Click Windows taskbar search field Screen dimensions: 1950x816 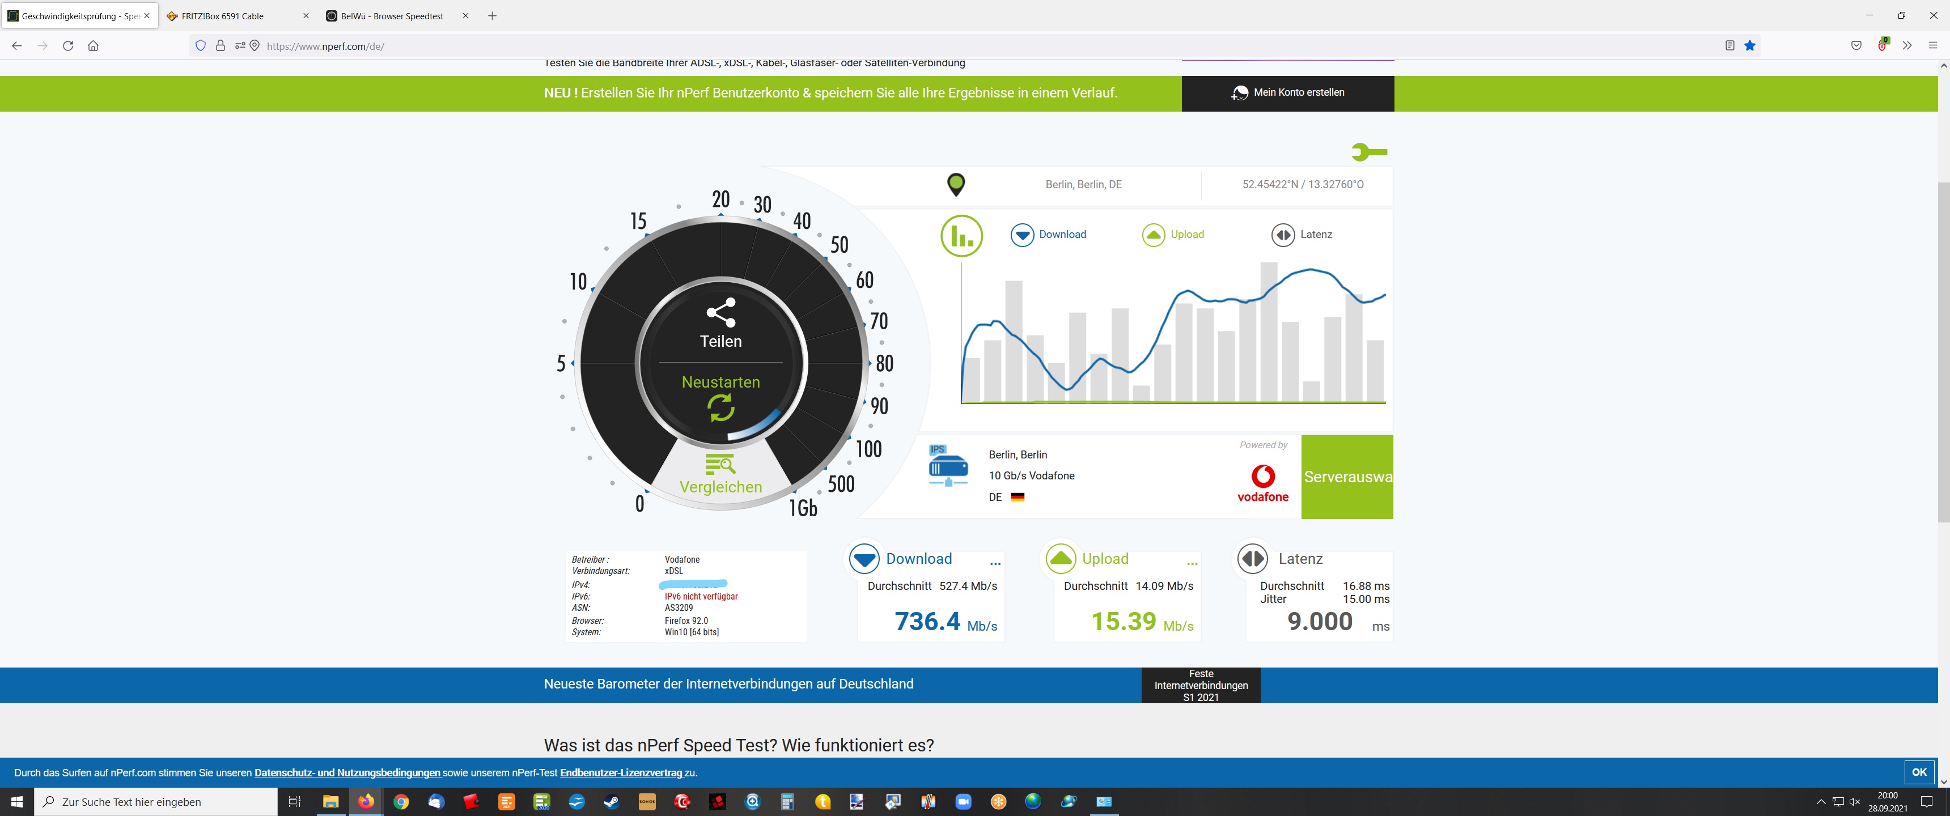pyautogui.click(x=155, y=802)
